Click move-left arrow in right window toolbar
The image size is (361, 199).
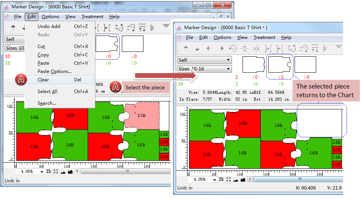click(x=209, y=48)
